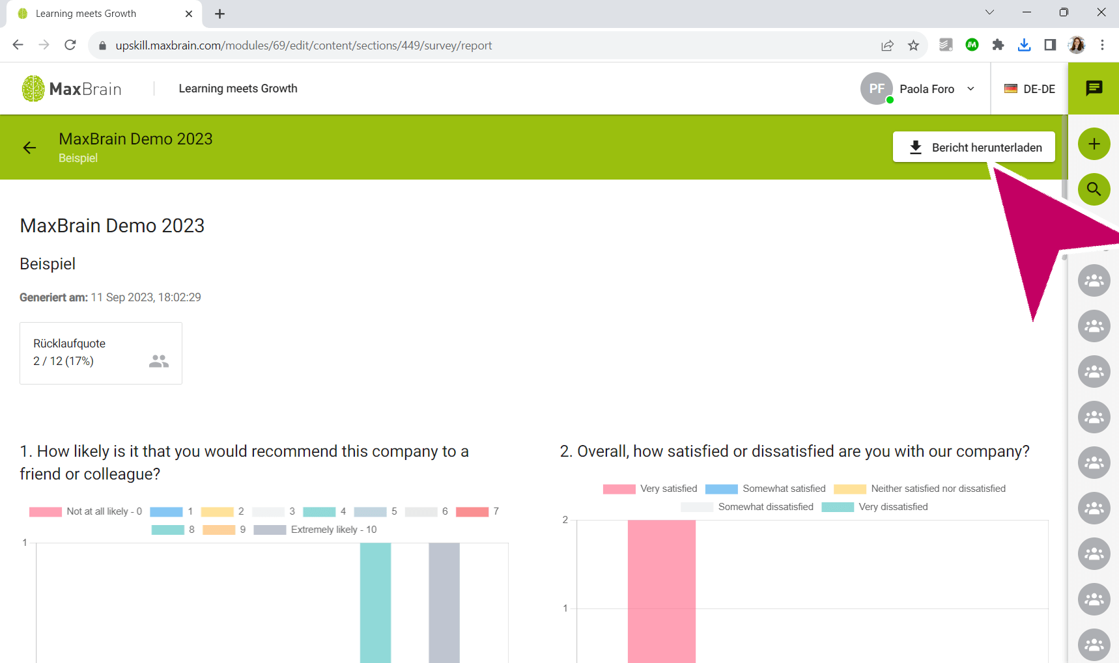Bookmark this page with the star icon
Image resolution: width=1119 pixels, height=663 pixels.
pos(913,45)
